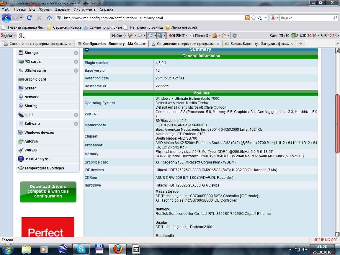This screenshot has height=255, width=340.
Task: Open the Temperatures/Voltages sidebar link
Action: pyautogui.click(x=44, y=168)
